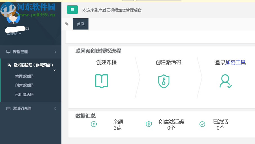
Task: Click the check circle icon beside 已激活
Action: tap(202, 124)
